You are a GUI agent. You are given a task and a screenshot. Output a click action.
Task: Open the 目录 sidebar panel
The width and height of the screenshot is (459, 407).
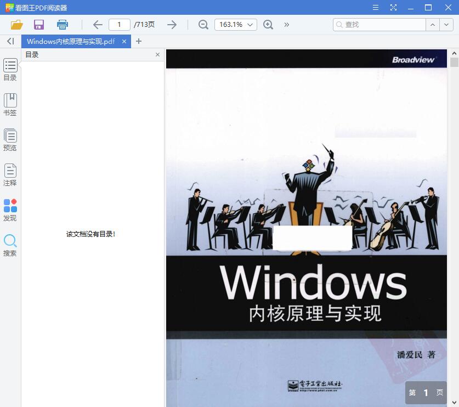(x=10, y=70)
